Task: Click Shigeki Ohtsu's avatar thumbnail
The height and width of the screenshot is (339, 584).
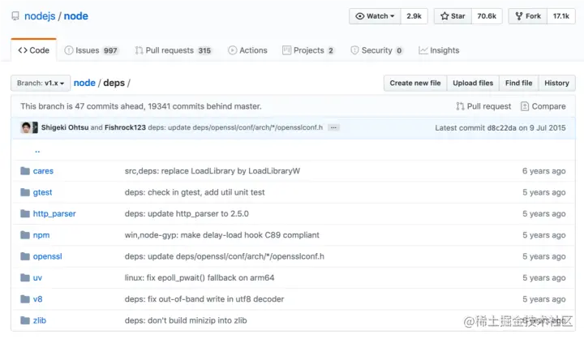Action: click(x=26, y=127)
